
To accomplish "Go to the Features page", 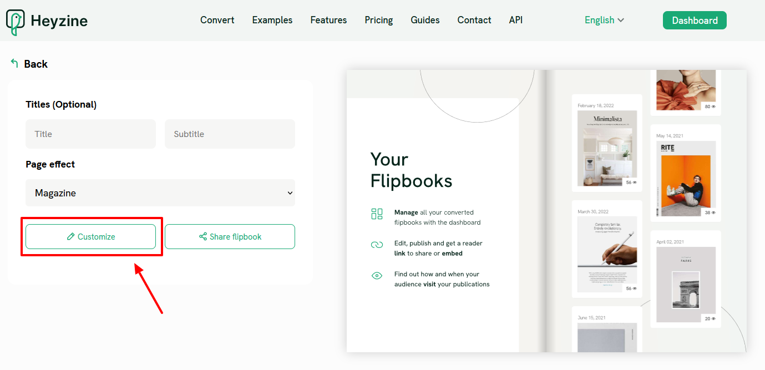I will [328, 20].
